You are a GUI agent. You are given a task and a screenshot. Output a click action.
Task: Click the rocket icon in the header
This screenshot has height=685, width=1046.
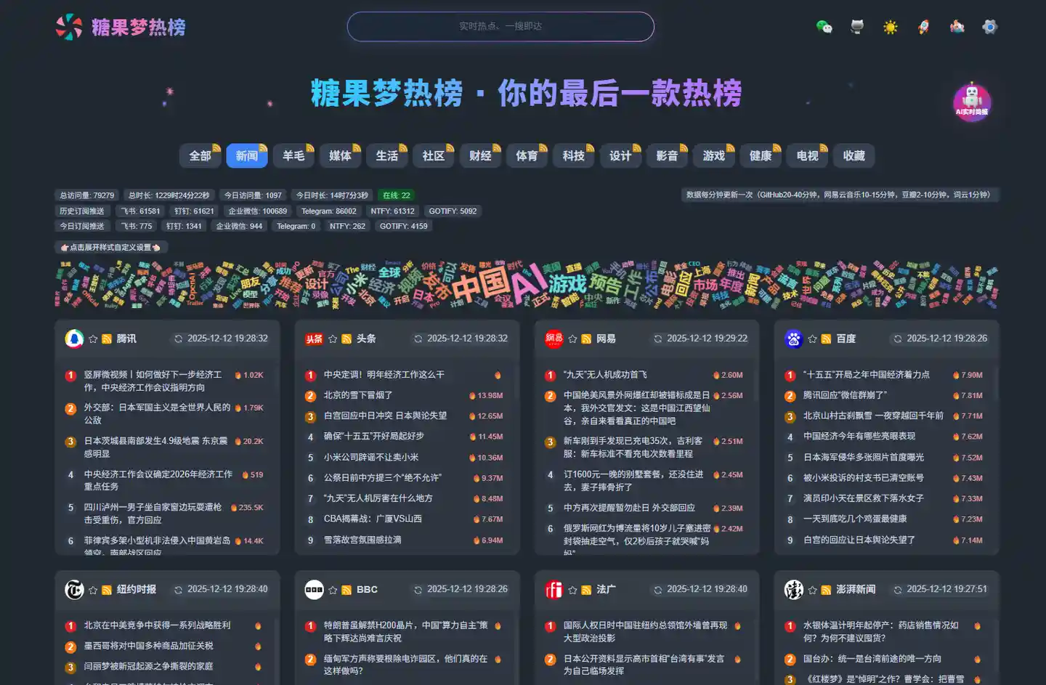pyautogui.click(x=923, y=27)
